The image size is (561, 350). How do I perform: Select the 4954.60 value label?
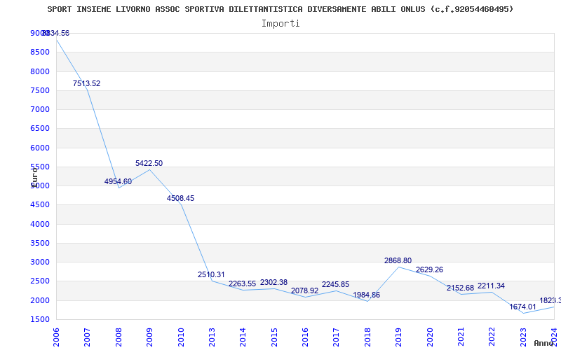(118, 181)
